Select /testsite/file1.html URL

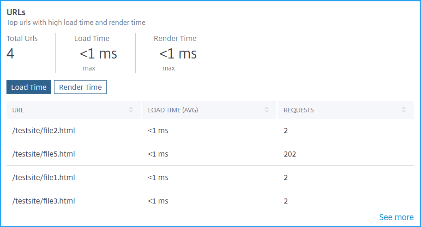(43, 177)
